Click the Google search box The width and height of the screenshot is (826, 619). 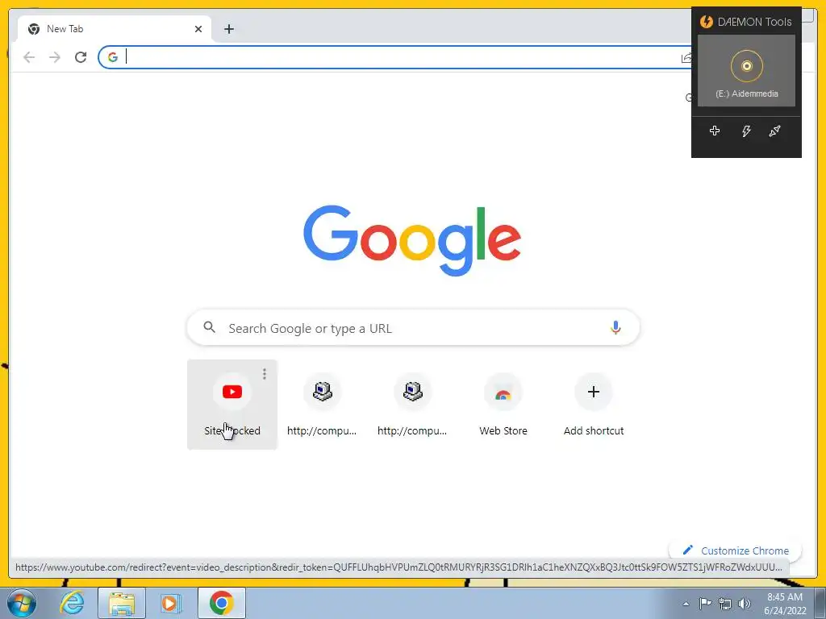[413, 328]
